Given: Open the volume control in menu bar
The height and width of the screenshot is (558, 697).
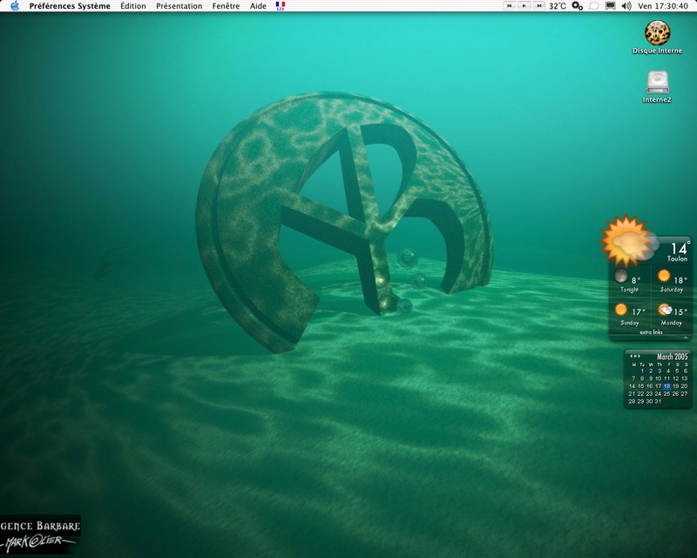Looking at the screenshot, I should (x=626, y=6).
